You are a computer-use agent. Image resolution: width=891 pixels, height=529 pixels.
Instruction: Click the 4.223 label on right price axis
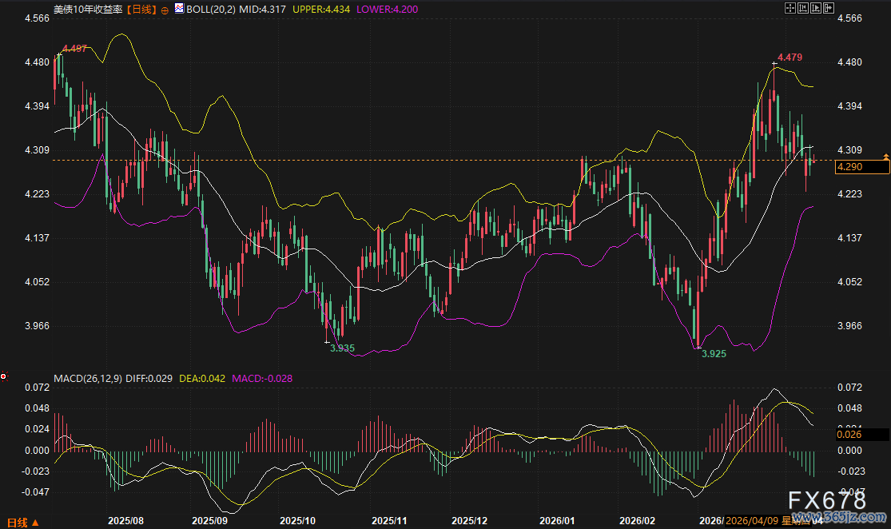coord(849,194)
